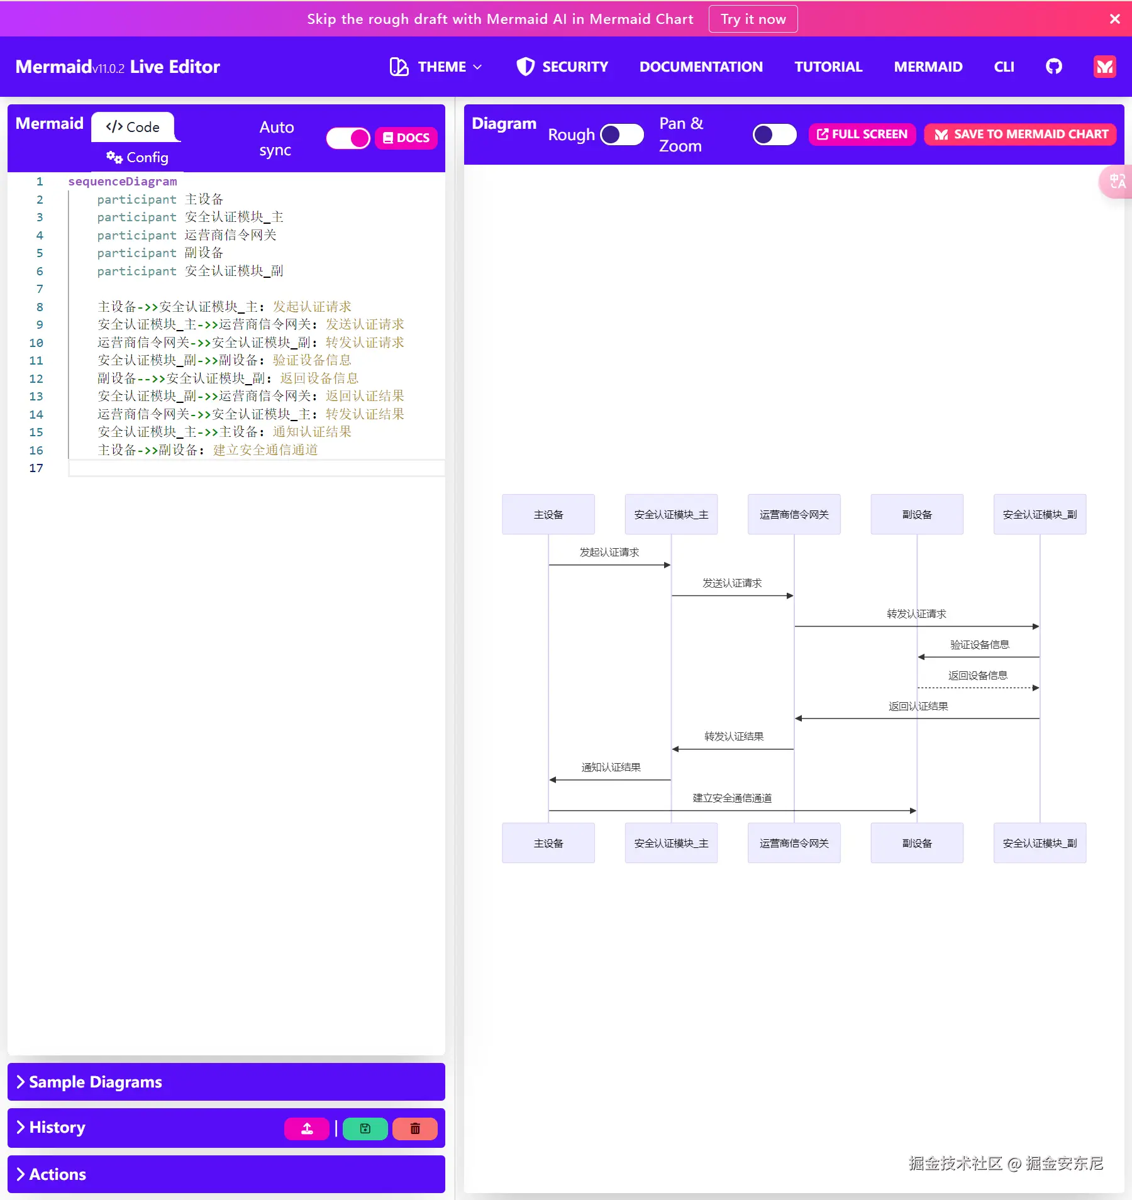Click the floating translate icon
1132x1200 pixels.
coord(1117,182)
